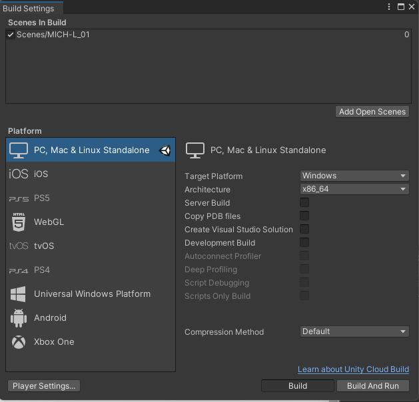The image size is (419, 402).
Task: Click the Universal Windows Platform logo icon
Action: (18, 294)
